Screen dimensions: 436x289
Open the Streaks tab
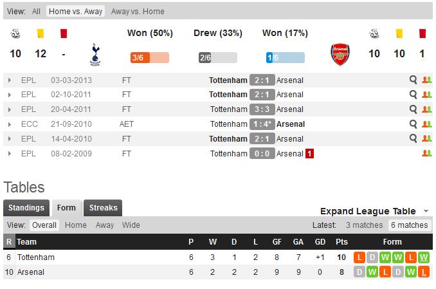(103, 208)
